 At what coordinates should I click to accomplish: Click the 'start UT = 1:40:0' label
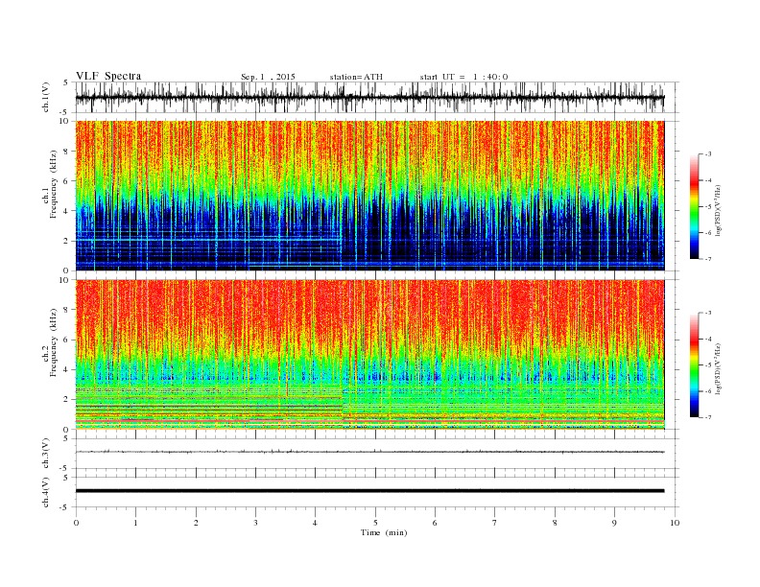[463, 77]
